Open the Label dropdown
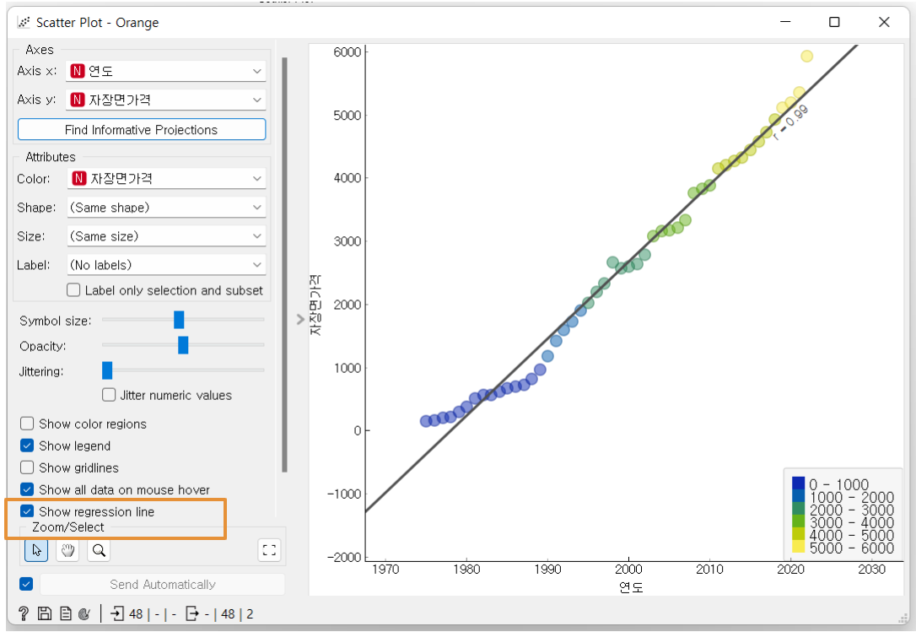Viewport: 916px width, 632px height. point(166,265)
